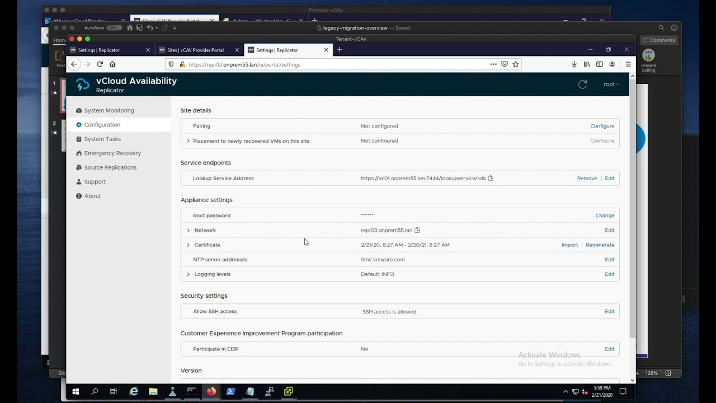This screenshot has height=403, width=716.
Task: Open File Explorer from taskbar
Action: (153, 392)
